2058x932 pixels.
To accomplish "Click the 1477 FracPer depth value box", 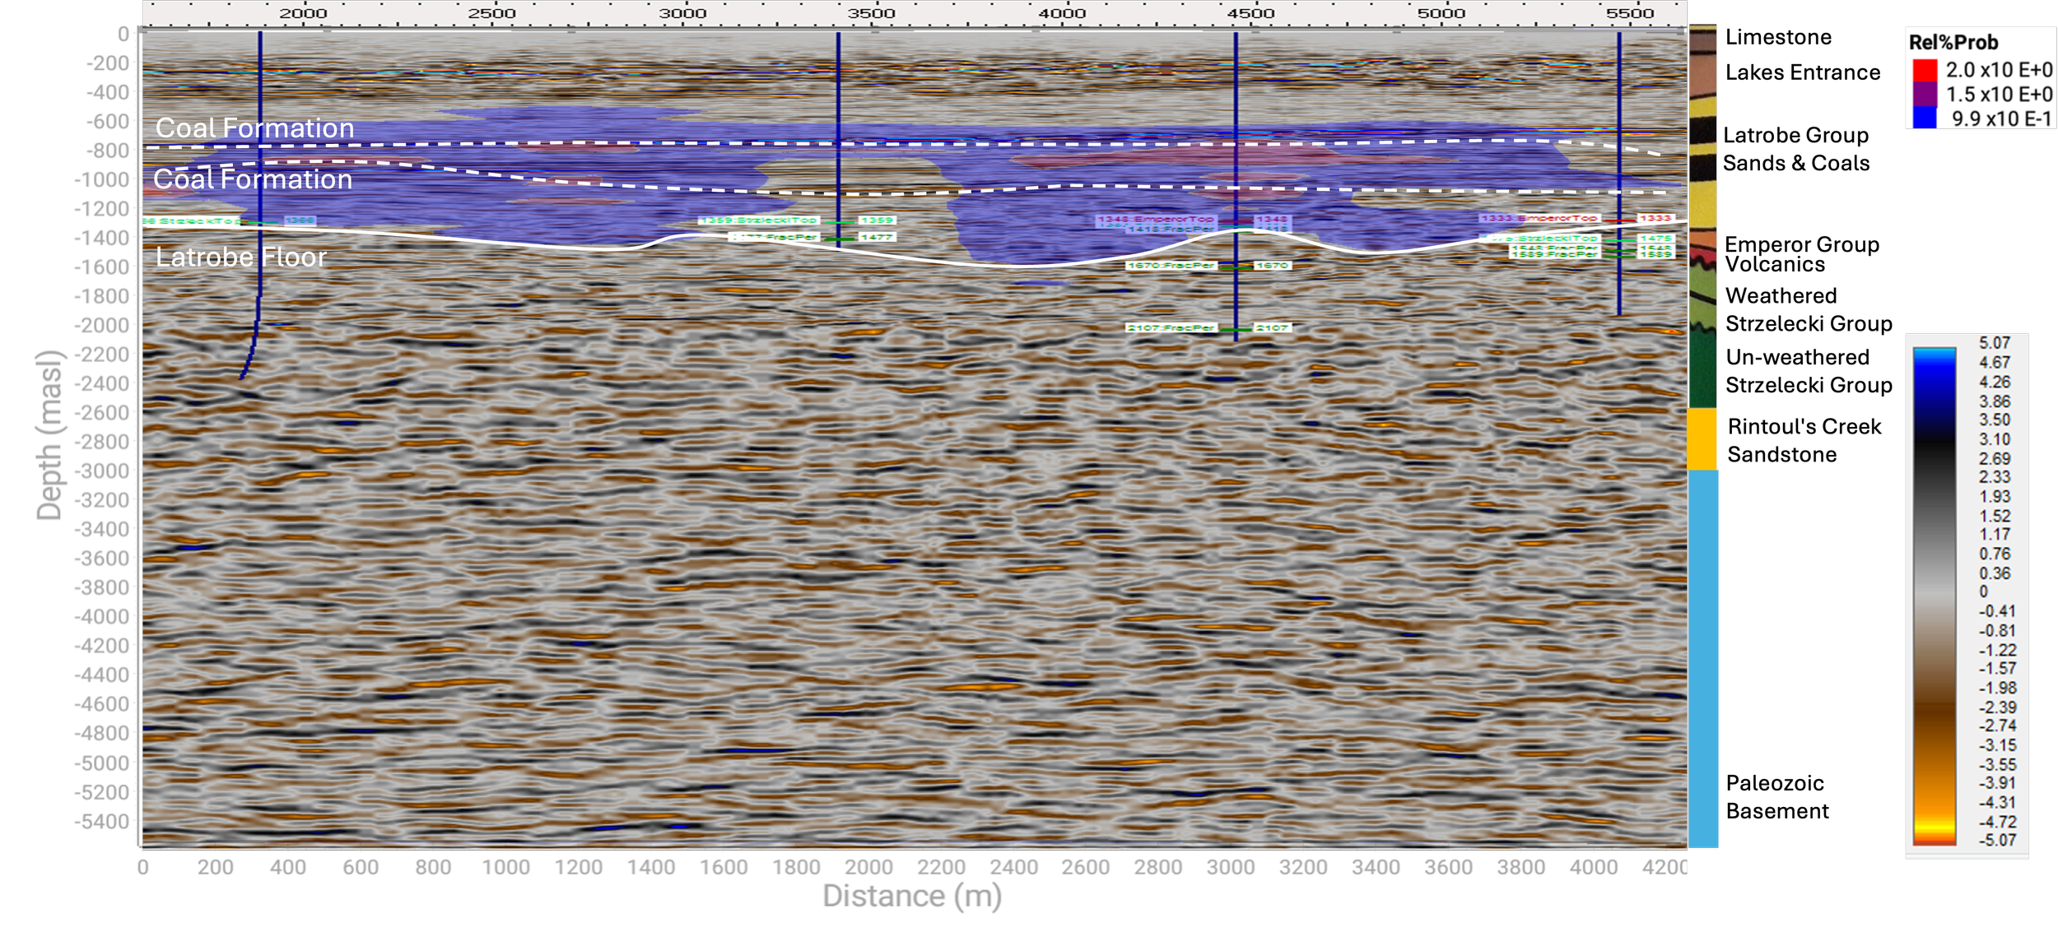I will point(877,237).
